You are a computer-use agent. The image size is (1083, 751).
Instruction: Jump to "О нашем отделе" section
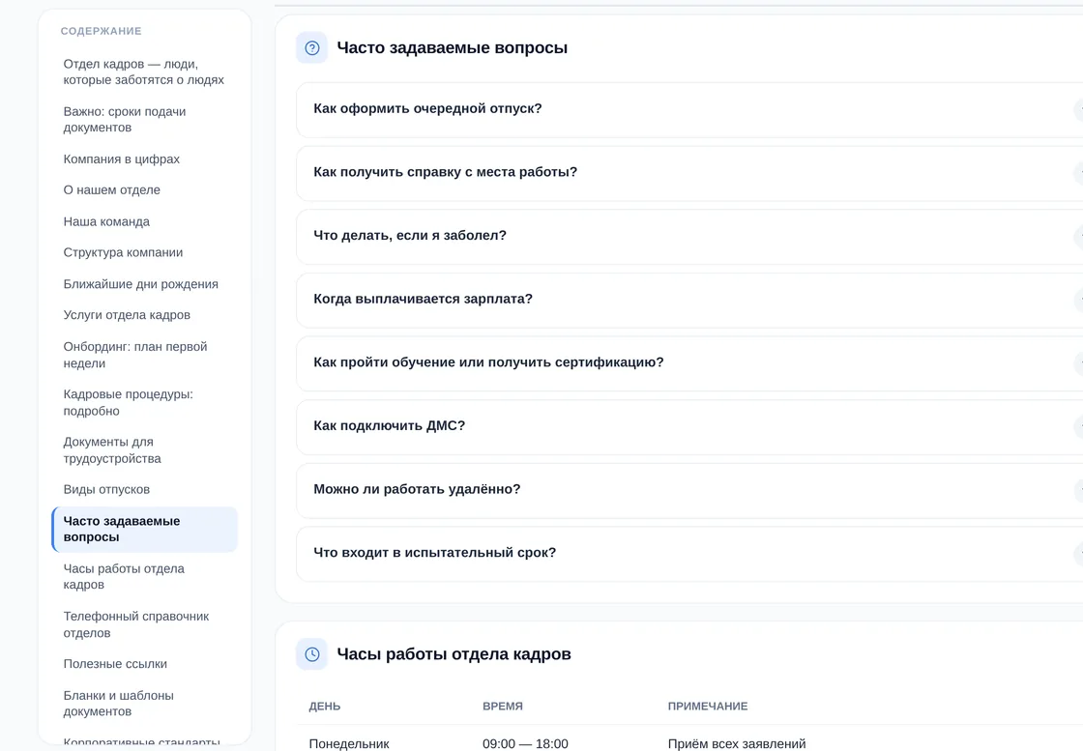click(144, 189)
